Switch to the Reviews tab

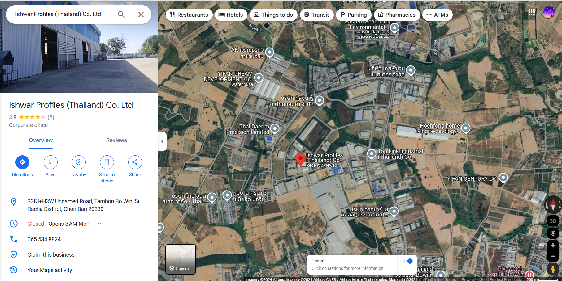pos(116,140)
